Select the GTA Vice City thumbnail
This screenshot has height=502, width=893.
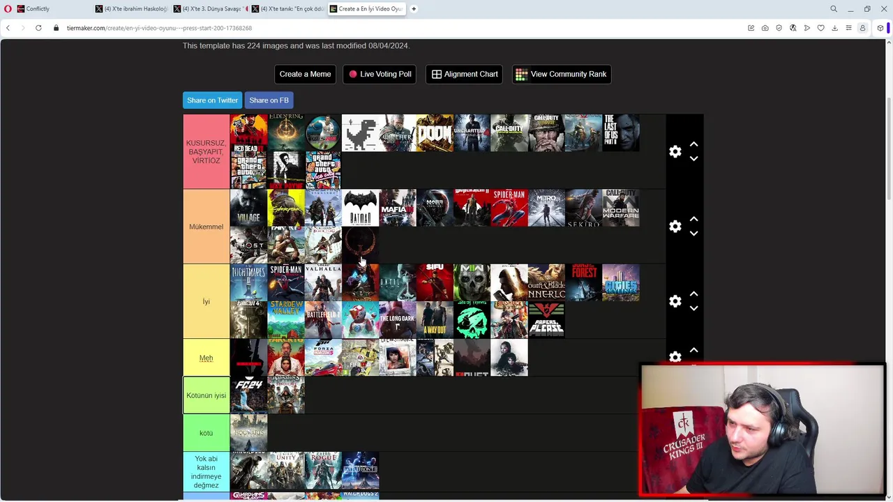pyautogui.click(x=323, y=170)
